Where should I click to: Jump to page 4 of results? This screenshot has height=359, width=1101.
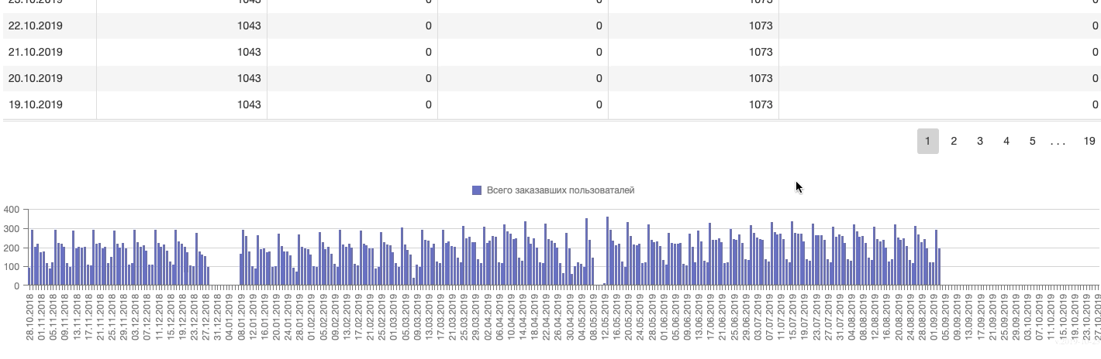(x=1006, y=141)
